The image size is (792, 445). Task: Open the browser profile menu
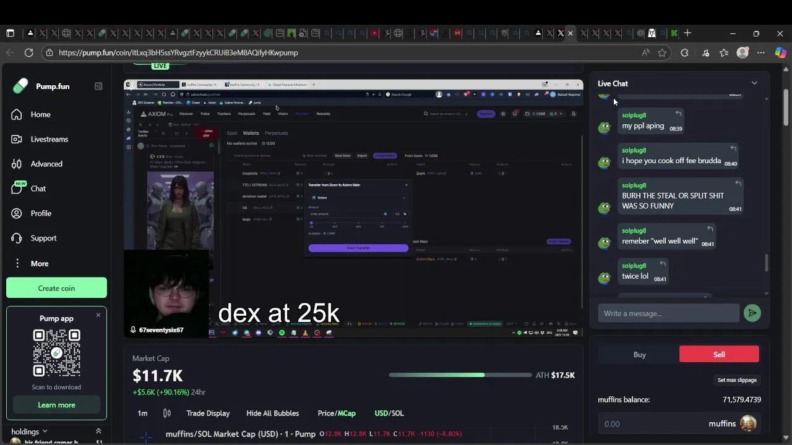(742, 53)
